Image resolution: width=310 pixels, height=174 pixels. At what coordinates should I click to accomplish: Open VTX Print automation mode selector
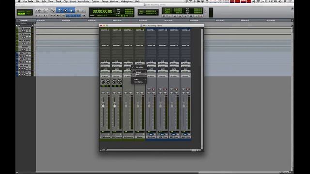163,71
